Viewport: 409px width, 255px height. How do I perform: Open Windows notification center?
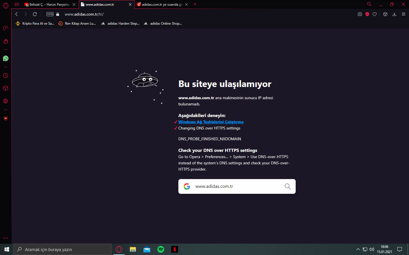pyautogui.click(x=400, y=249)
